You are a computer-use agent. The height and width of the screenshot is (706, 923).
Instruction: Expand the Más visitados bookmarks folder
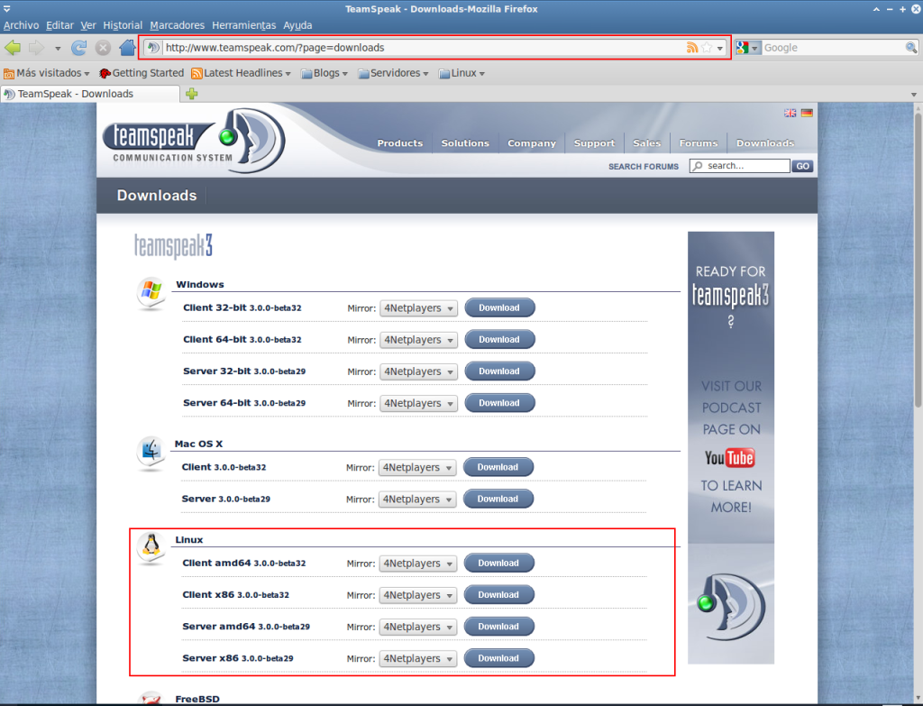[x=47, y=73]
